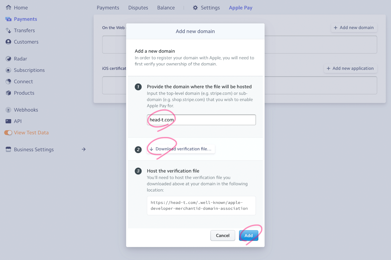
Task: Select the Customers person icon
Action: click(8, 42)
